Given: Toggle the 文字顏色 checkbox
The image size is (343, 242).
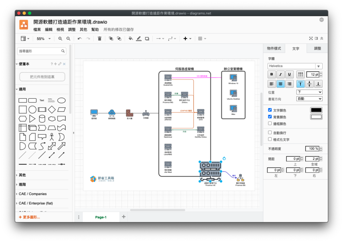Looking at the screenshot, I should [270, 110].
